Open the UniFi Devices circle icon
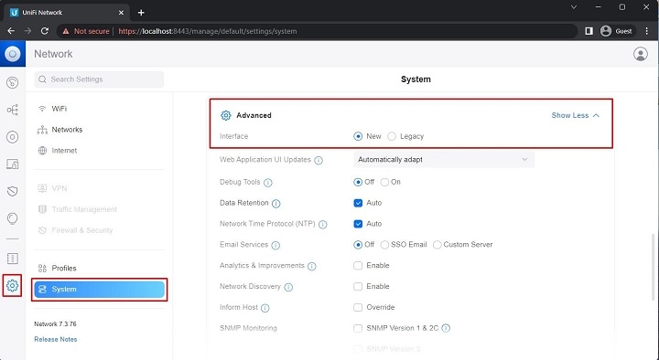 pyautogui.click(x=12, y=137)
